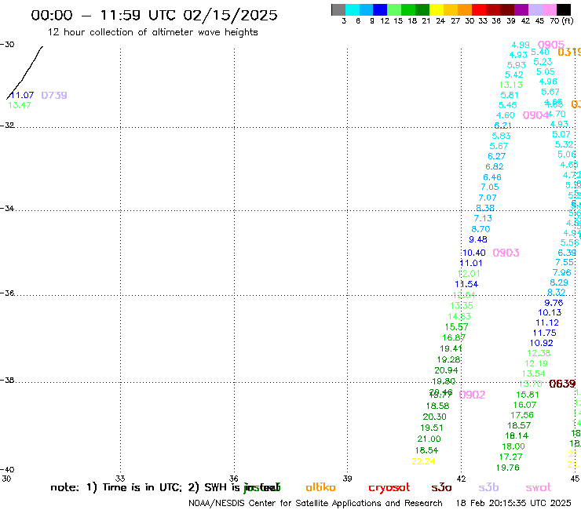The height and width of the screenshot is (510, 581).
Task: Click the '6.39' wave height value
Action: 567,253
